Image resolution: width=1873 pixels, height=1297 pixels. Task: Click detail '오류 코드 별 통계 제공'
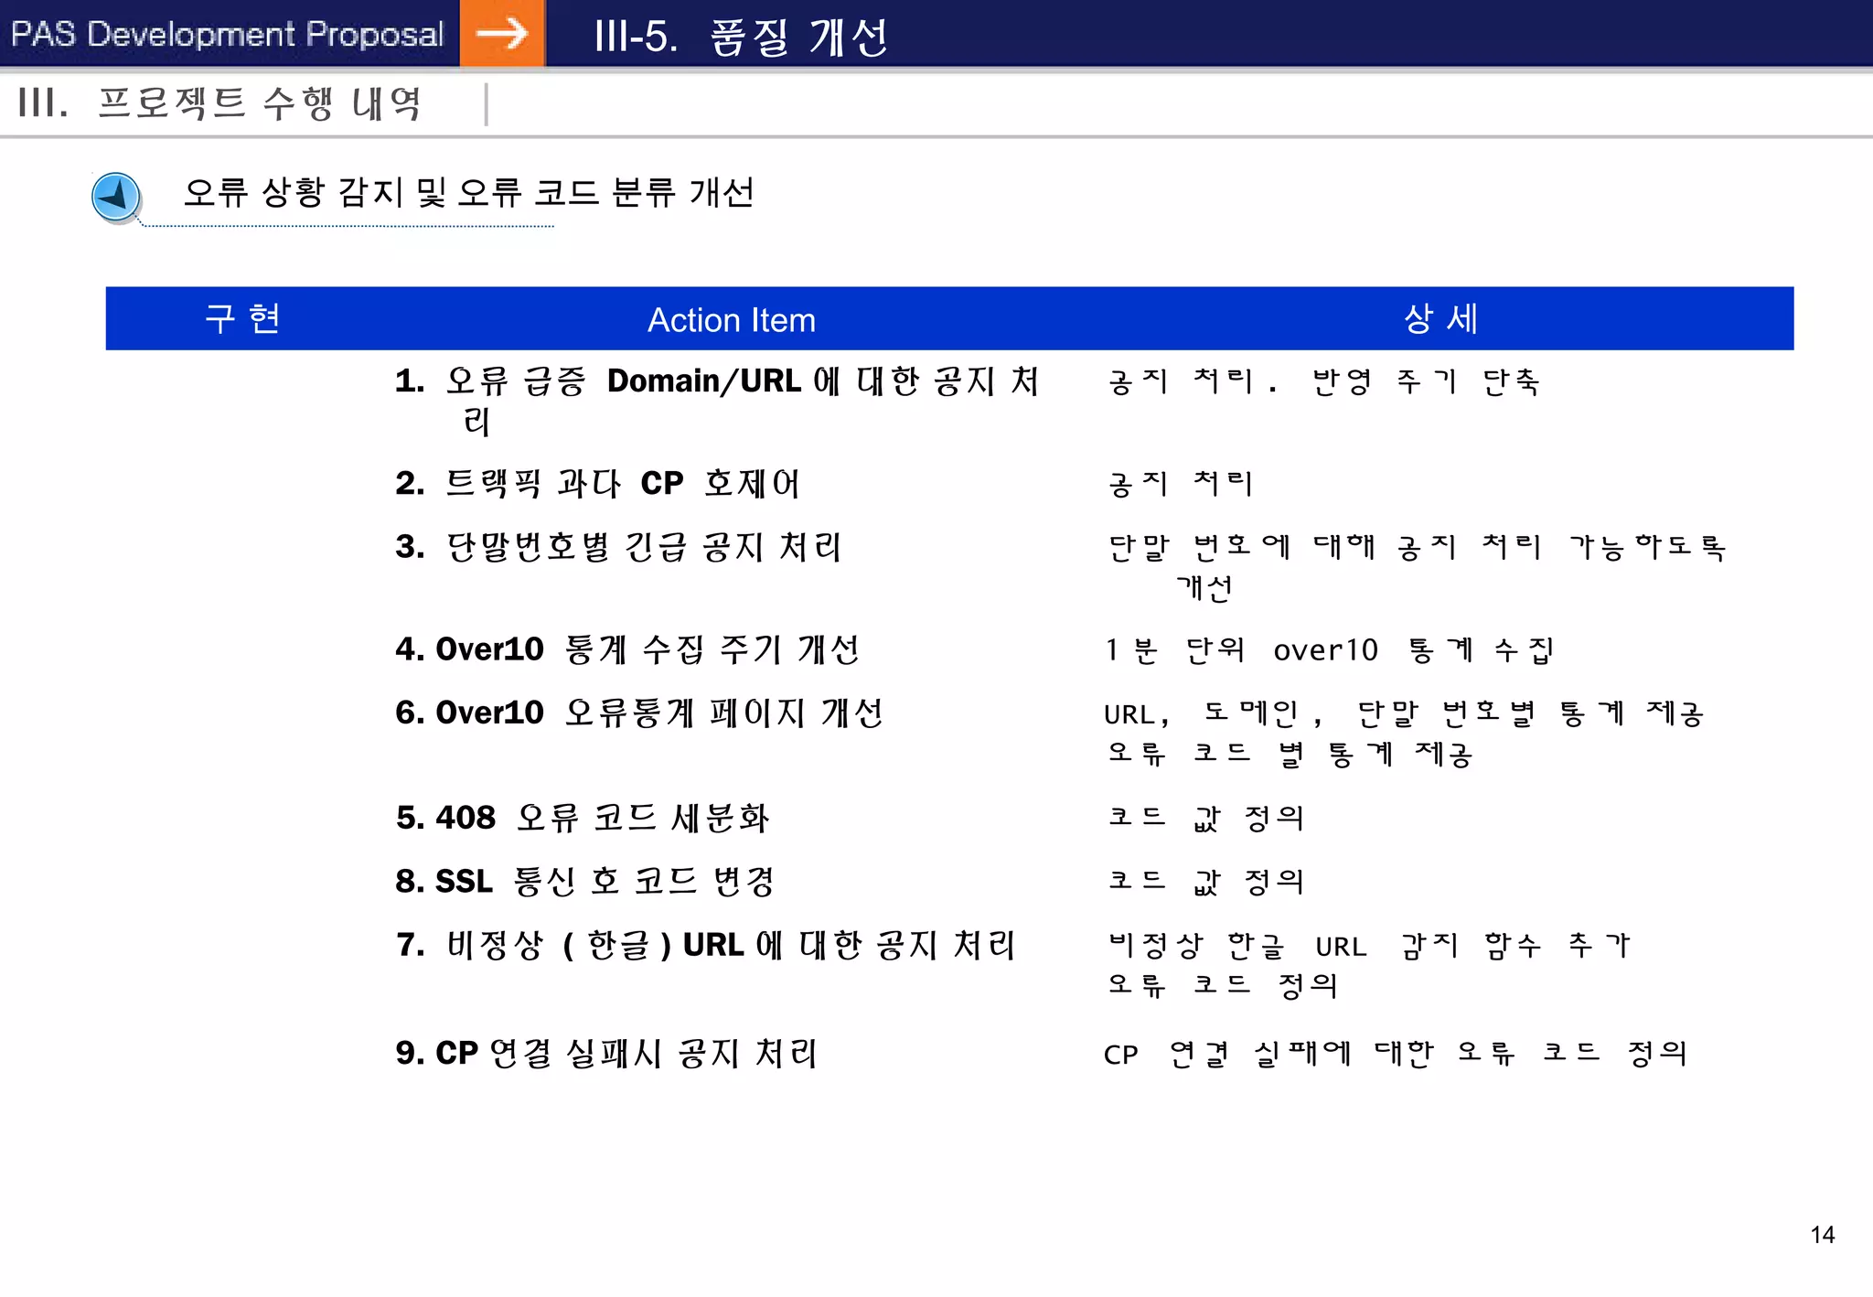tap(1290, 754)
